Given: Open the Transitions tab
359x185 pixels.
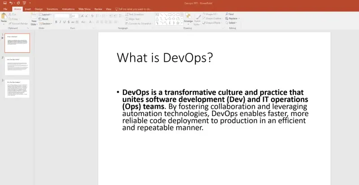Looking at the screenshot, I should pyautogui.click(x=52, y=9).
